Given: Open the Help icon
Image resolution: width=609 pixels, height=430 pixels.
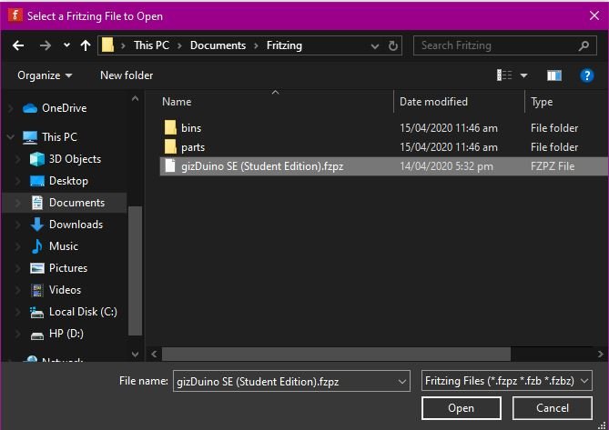Looking at the screenshot, I should point(587,75).
